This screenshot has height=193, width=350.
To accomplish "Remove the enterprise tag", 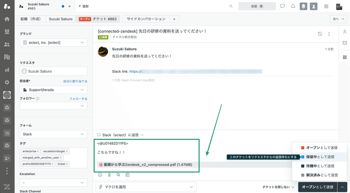I will 38,151.
